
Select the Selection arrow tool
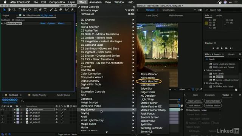tap(5, 10)
